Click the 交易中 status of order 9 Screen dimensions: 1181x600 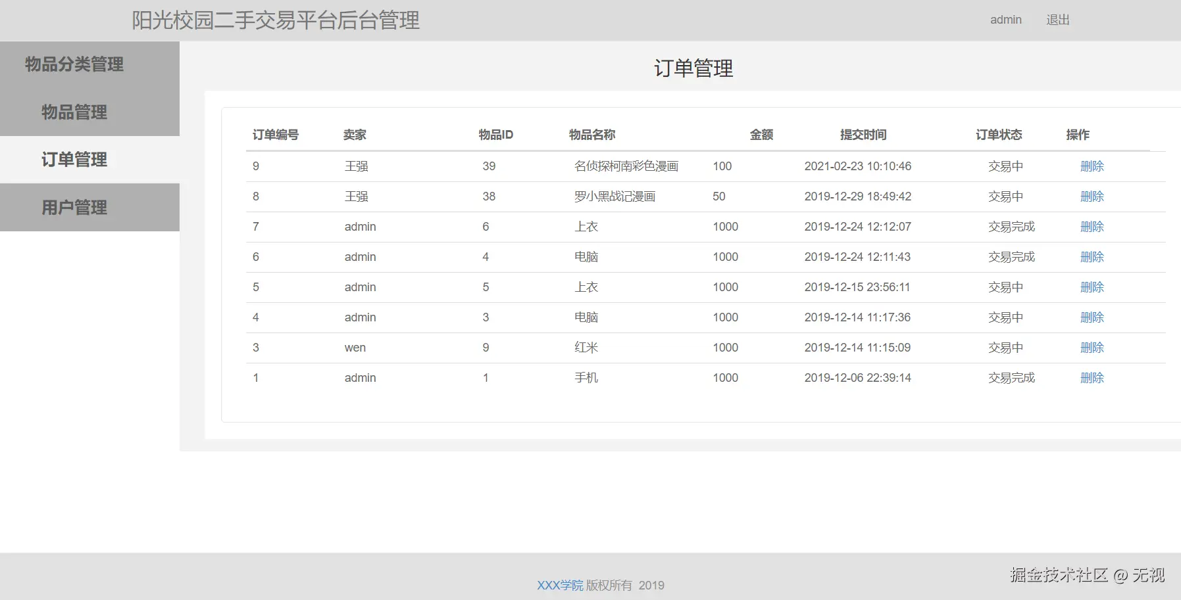point(1006,166)
